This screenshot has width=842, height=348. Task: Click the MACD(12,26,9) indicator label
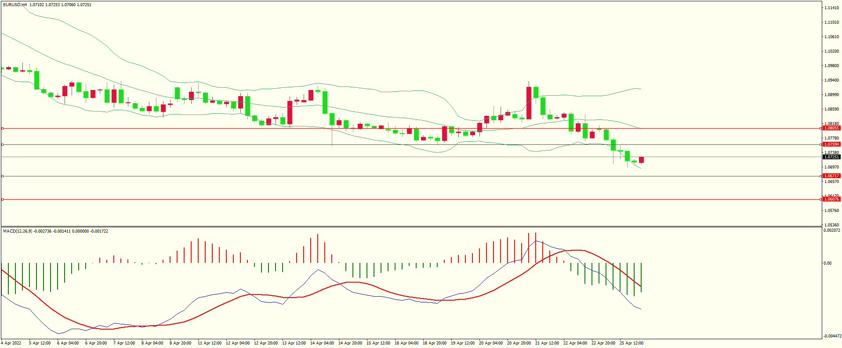click(18, 231)
